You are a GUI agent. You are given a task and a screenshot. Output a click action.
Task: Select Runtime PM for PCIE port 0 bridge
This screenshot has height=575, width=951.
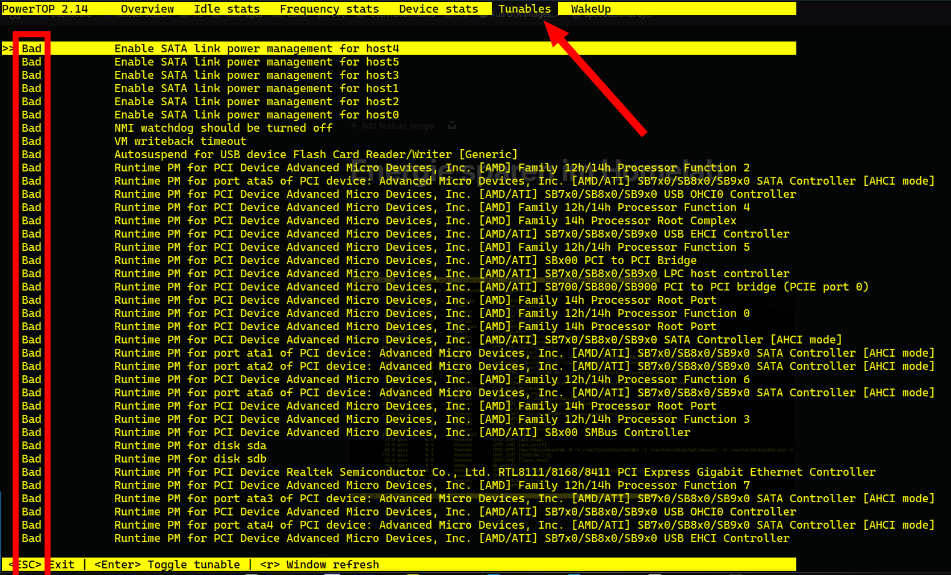(492, 287)
